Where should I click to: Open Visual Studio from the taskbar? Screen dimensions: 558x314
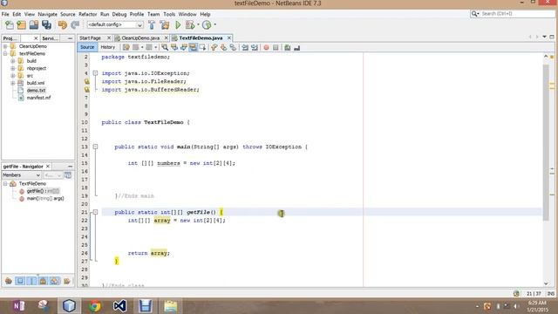[x=120, y=306]
